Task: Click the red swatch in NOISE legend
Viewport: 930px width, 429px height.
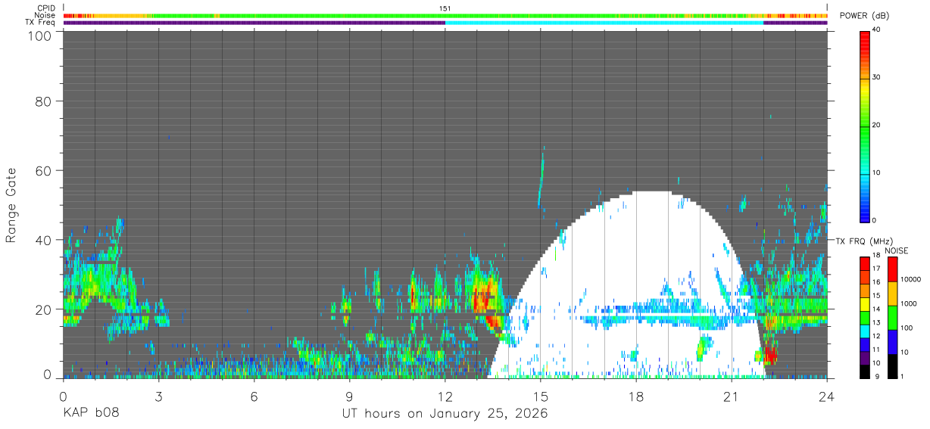Action: coord(891,269)
